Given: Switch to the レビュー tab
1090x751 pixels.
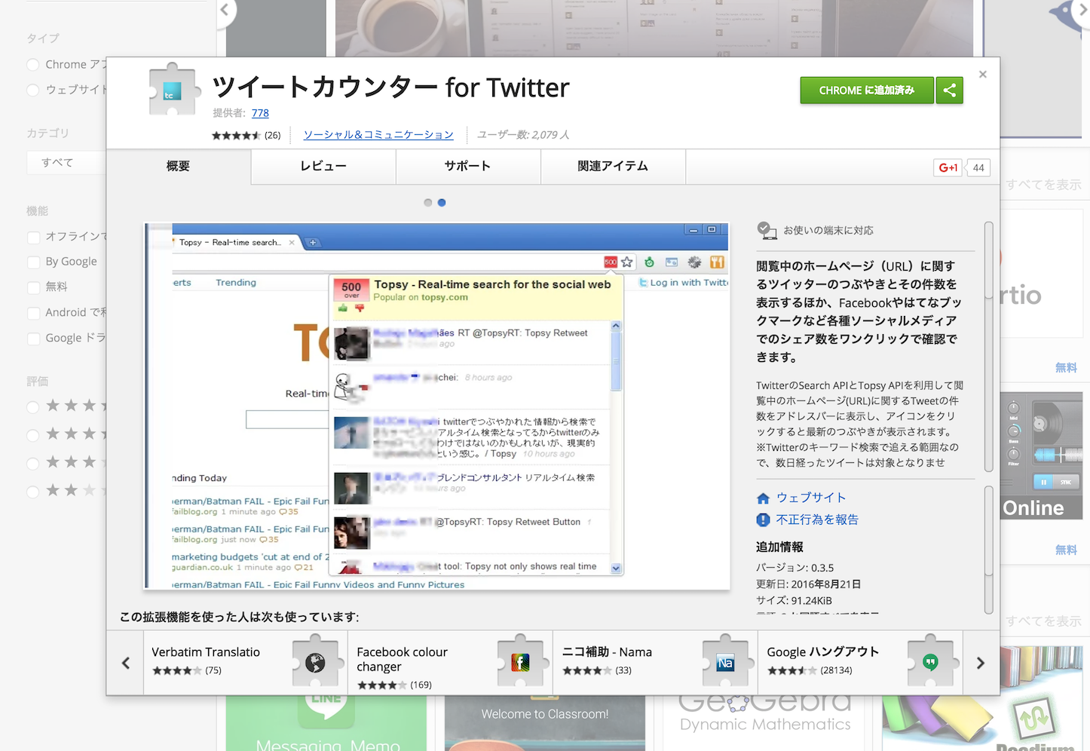Looking at the screenshot, I should pos(323,166).
